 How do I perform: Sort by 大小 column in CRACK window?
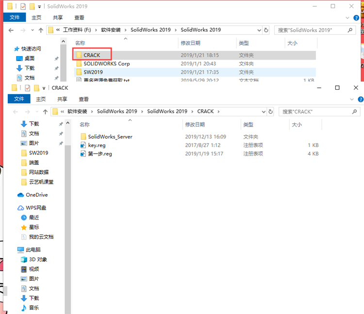(x=297, y=125)
